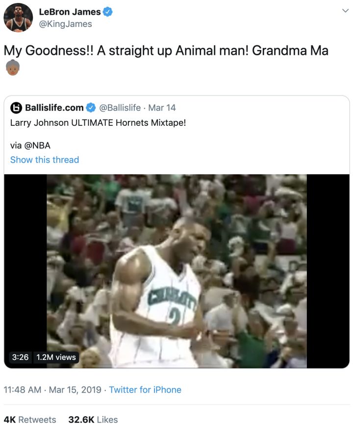Click the @Ballislife handle
The image size is (353, 427).
point(120,108)
